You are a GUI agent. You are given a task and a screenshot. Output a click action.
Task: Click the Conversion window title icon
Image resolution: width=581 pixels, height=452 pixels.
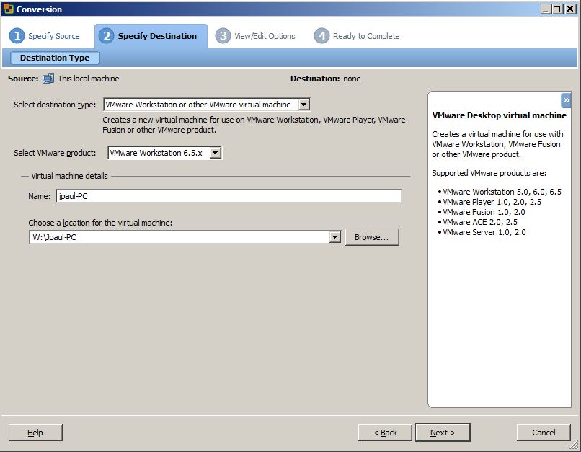[x=8, y=9]
